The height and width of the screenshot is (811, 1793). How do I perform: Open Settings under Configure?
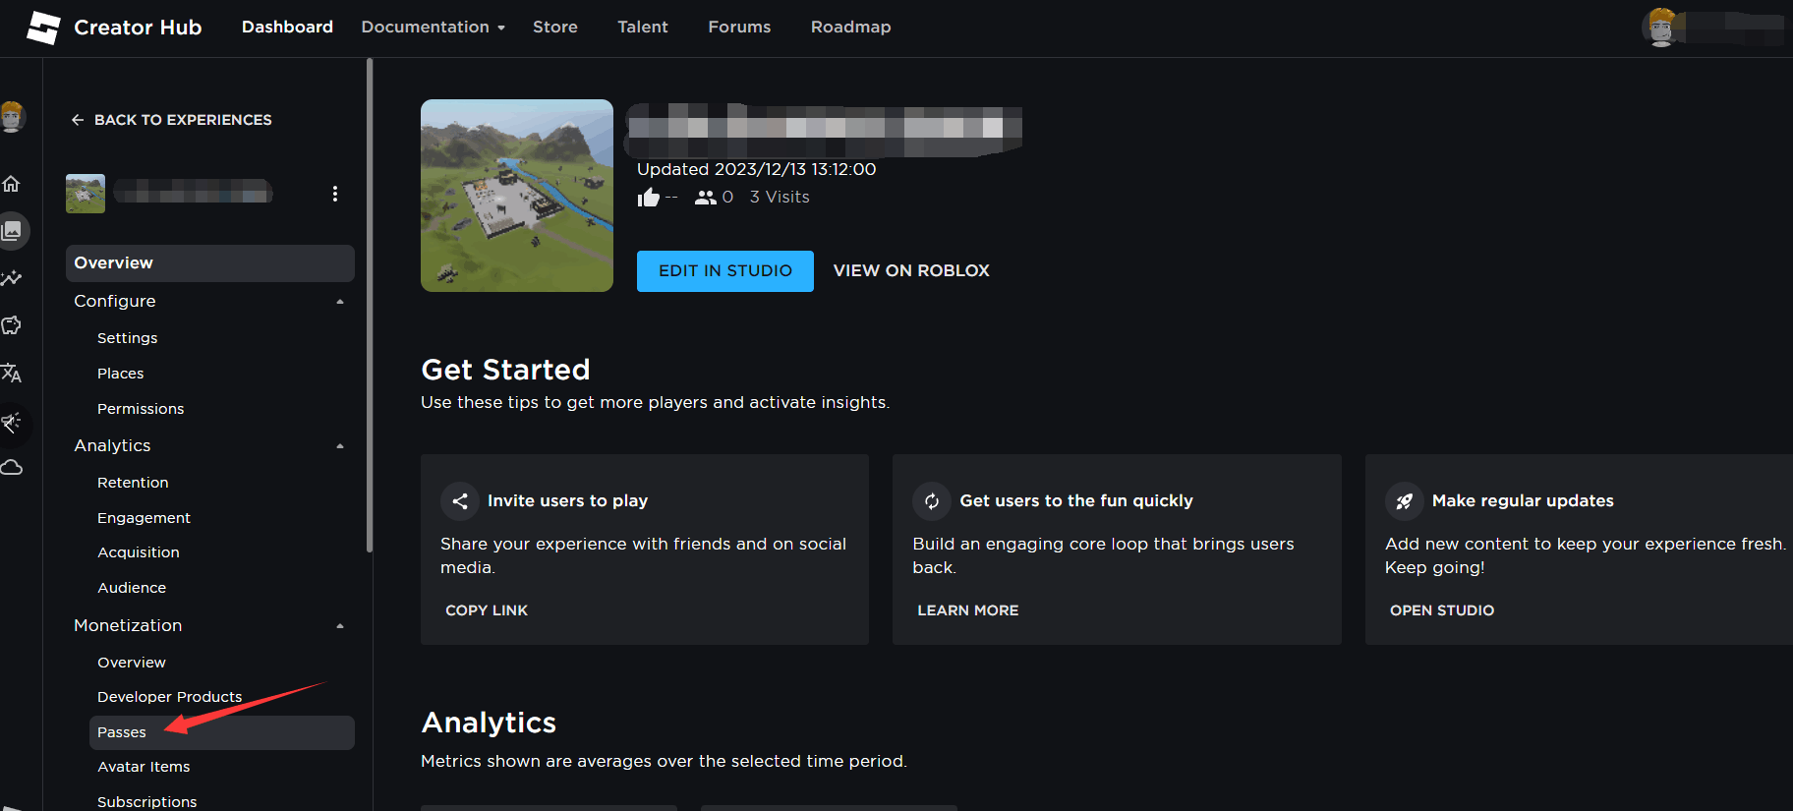127,338
